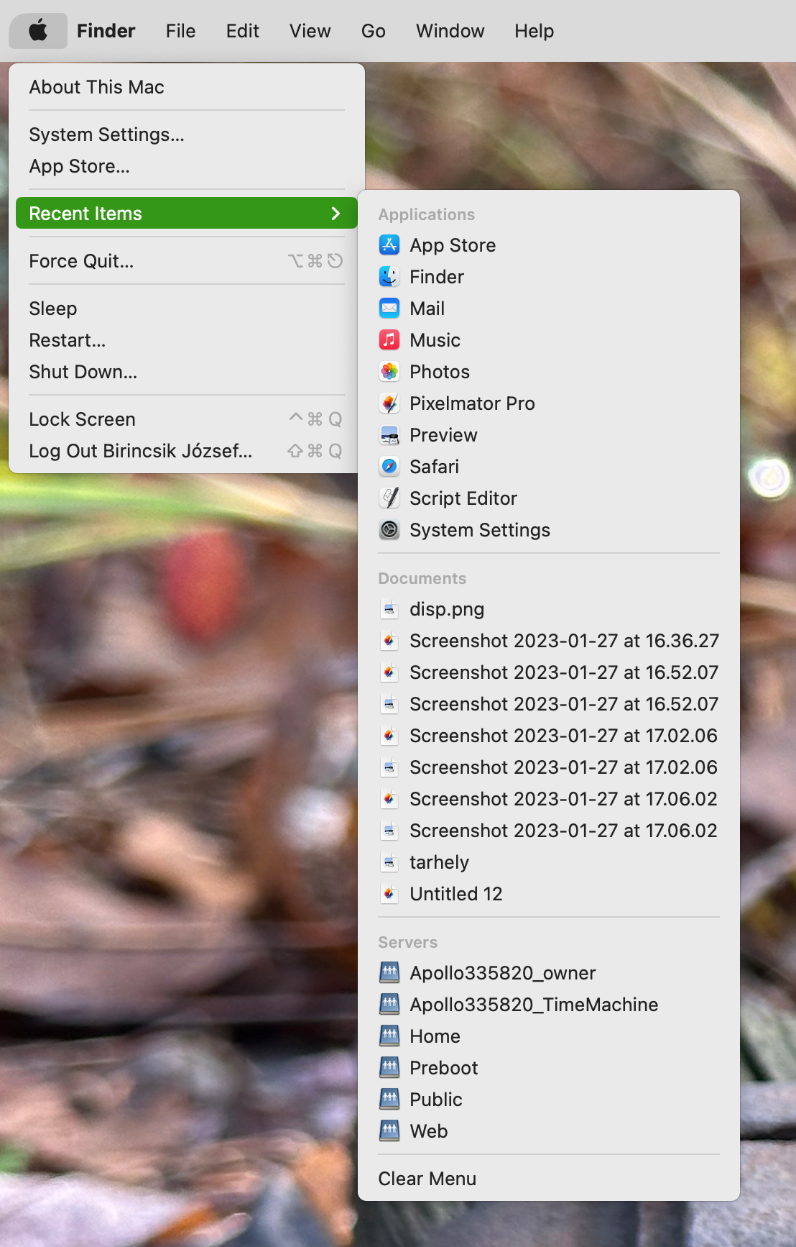Open the File menu
This screenshot has width=796, height=1247.
(x=180, y=31)
